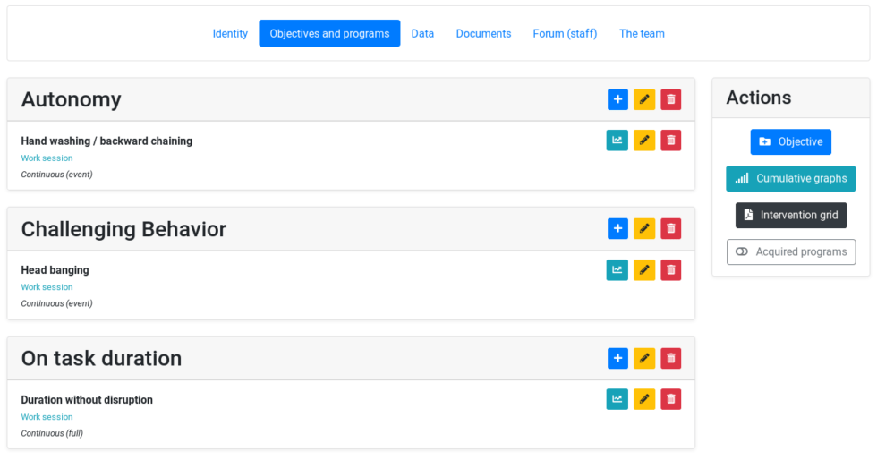Open Work session link under Head banging

coord(47,287)
